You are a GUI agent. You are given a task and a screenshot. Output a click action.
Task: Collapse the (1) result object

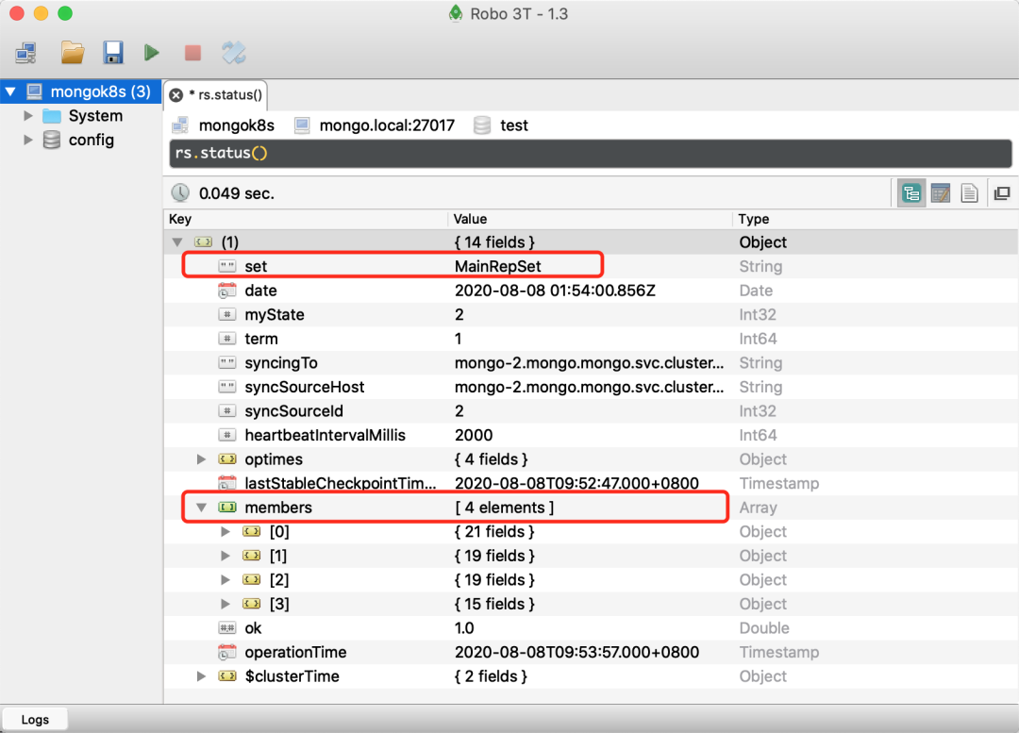pos(177,242)
